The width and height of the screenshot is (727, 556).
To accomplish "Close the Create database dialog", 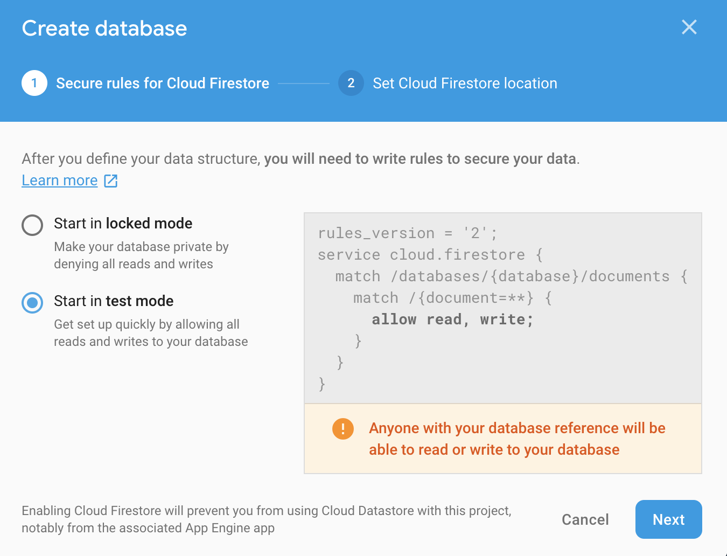I will tap(689, 27).
